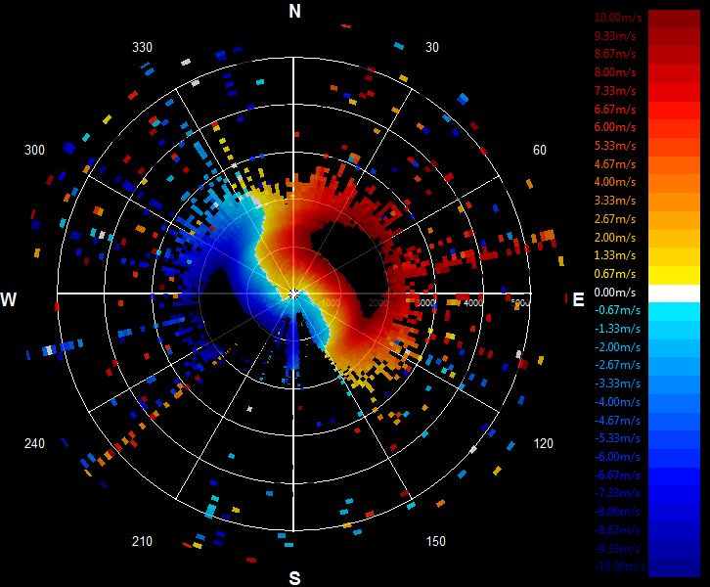Click the 7.33m/s legend label

click(x=615, y=91)
